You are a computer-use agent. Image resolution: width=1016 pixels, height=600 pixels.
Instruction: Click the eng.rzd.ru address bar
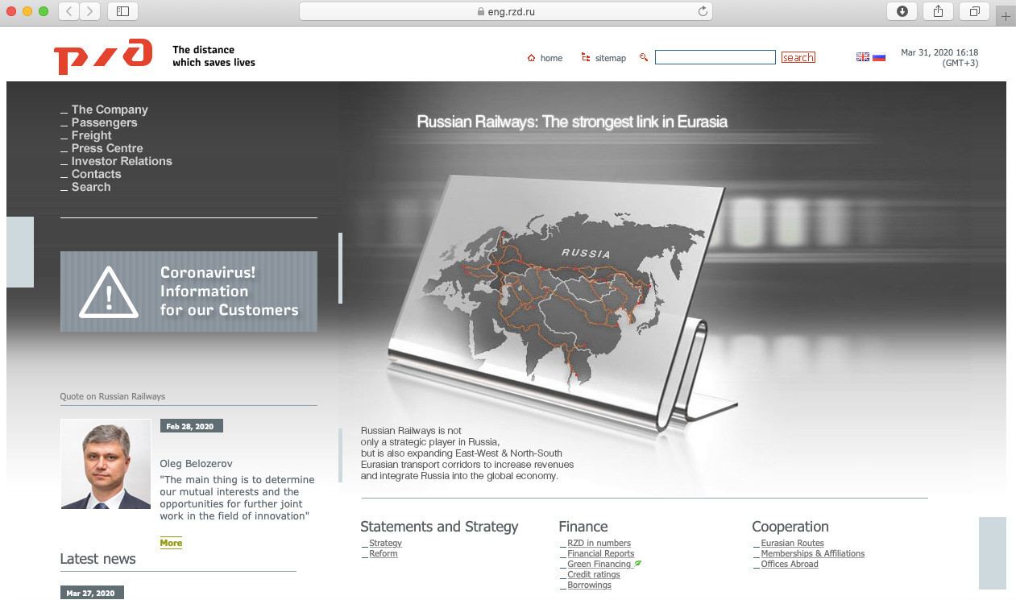pos(506,11)
